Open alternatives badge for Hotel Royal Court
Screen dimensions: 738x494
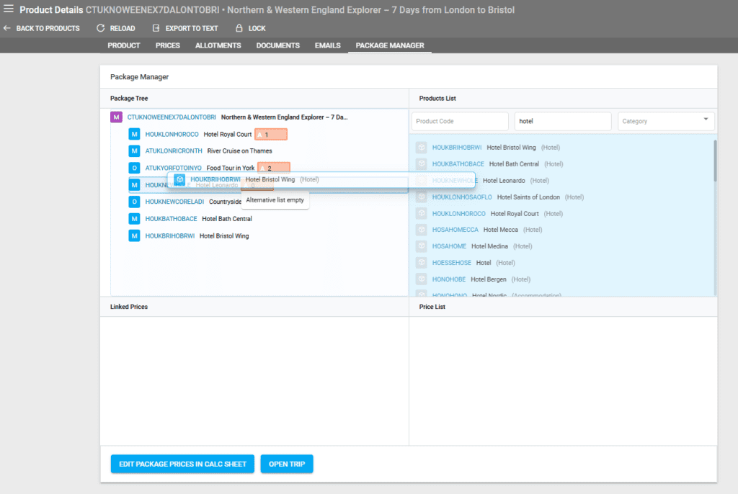click(x=271, y=134)
